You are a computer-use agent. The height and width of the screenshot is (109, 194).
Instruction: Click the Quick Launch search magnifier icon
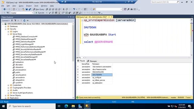coord(178,2)
